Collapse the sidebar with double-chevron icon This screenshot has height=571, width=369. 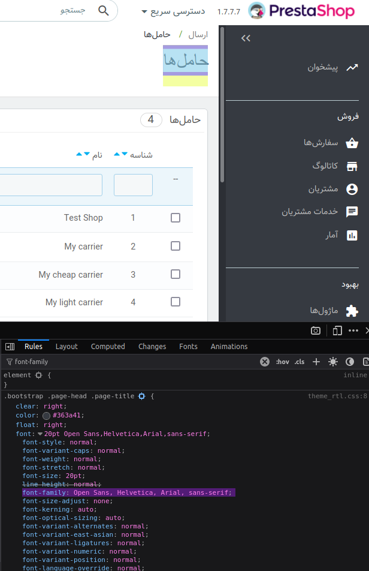246,38
